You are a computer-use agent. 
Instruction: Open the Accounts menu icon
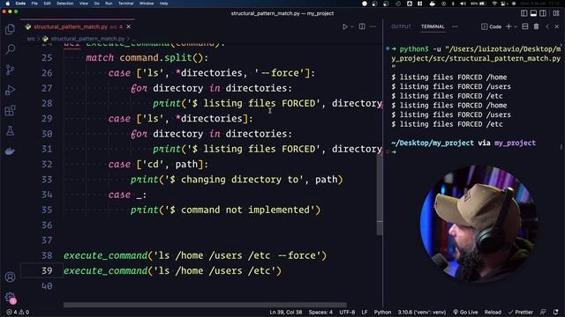10,277
